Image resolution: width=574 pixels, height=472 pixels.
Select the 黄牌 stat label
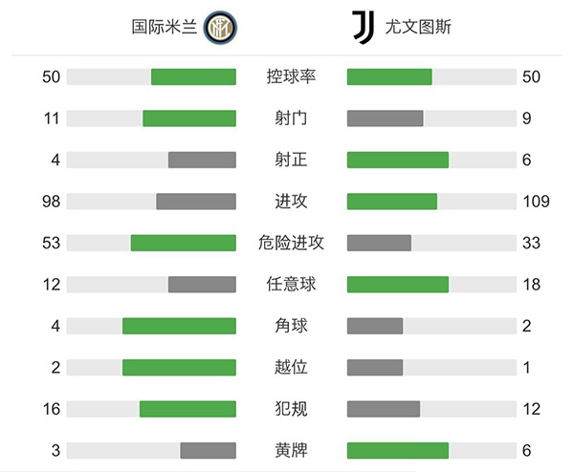click(291, 450)
